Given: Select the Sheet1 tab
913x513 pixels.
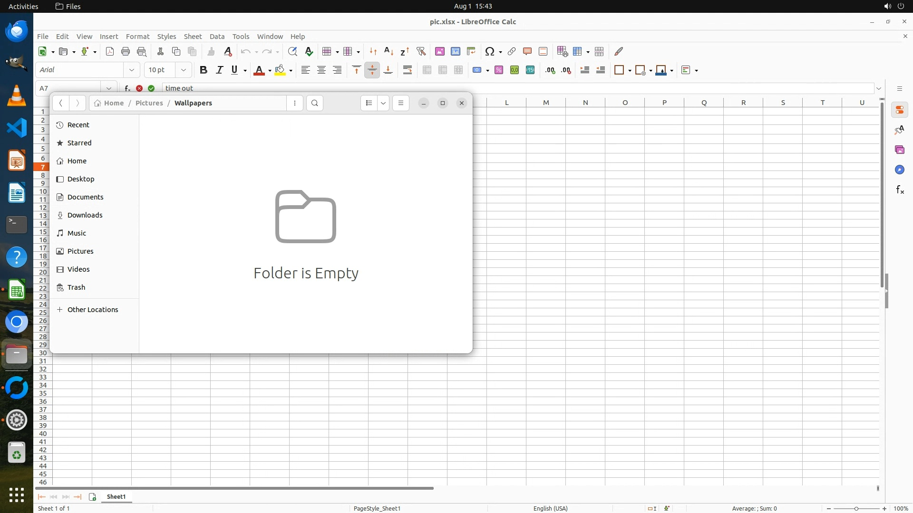Looking at the screenshot, I should tap(116, 497).
